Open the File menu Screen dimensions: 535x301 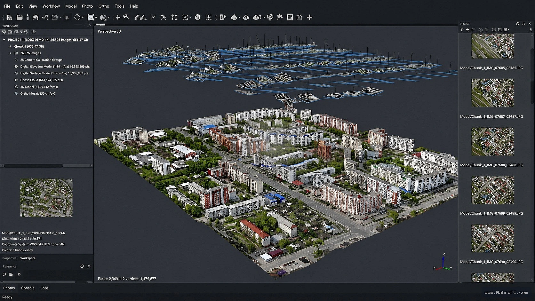7,6
